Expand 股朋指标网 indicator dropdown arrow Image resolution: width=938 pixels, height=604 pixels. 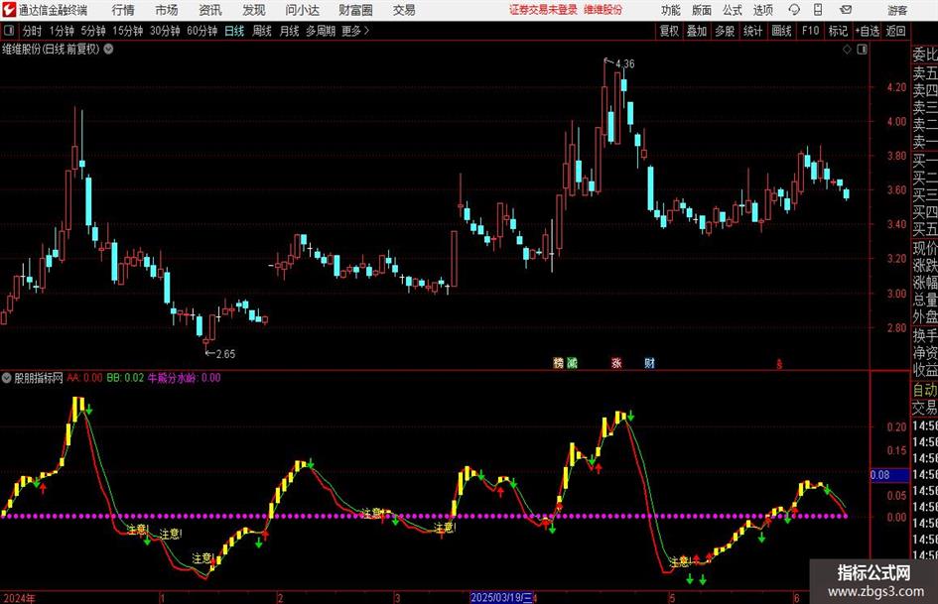tap(7, 378)
